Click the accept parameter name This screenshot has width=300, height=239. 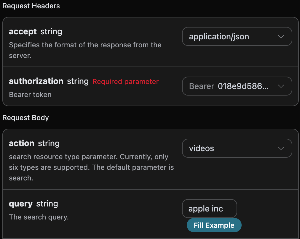[x=23, y=32]
